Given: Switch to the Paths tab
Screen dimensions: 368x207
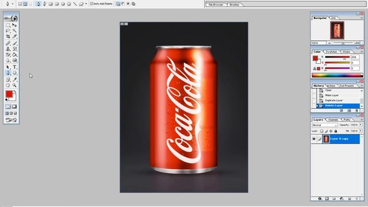Looking at the screenshot, I should [x=347, y=120].
